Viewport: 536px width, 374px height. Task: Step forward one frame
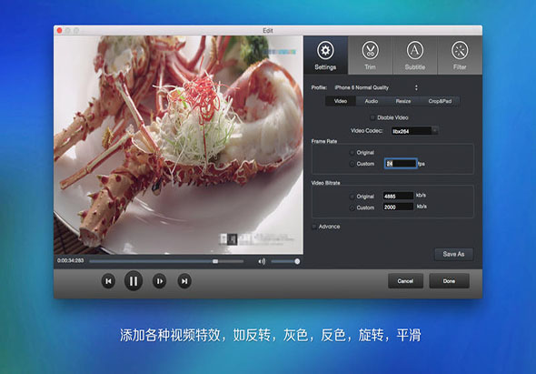pyautogui.click(x=159, y=281)
